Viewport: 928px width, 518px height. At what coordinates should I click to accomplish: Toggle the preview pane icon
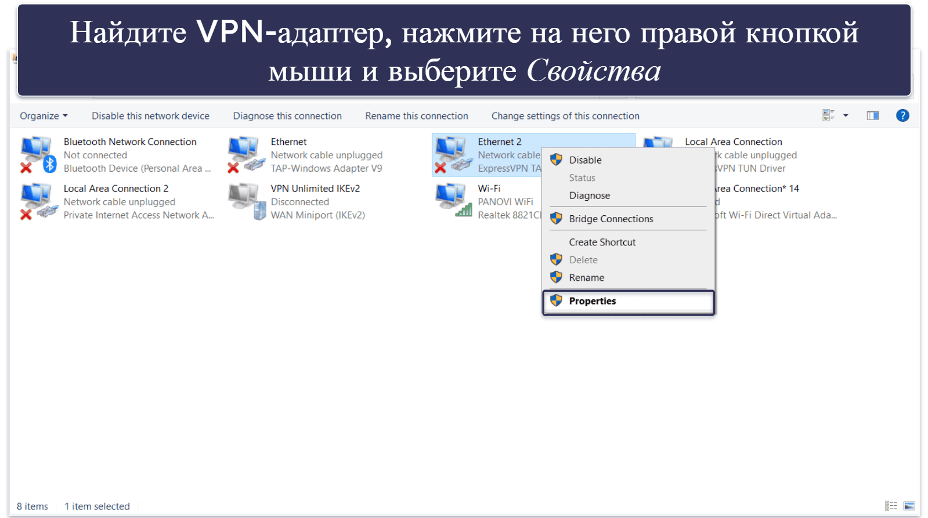coord(872,115)
